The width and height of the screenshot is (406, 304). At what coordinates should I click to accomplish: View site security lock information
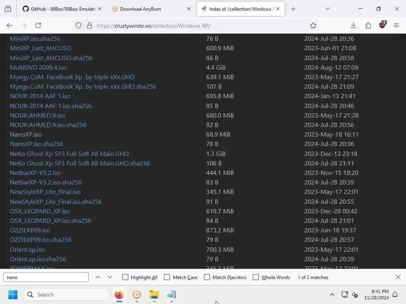(x=90, y=25)
